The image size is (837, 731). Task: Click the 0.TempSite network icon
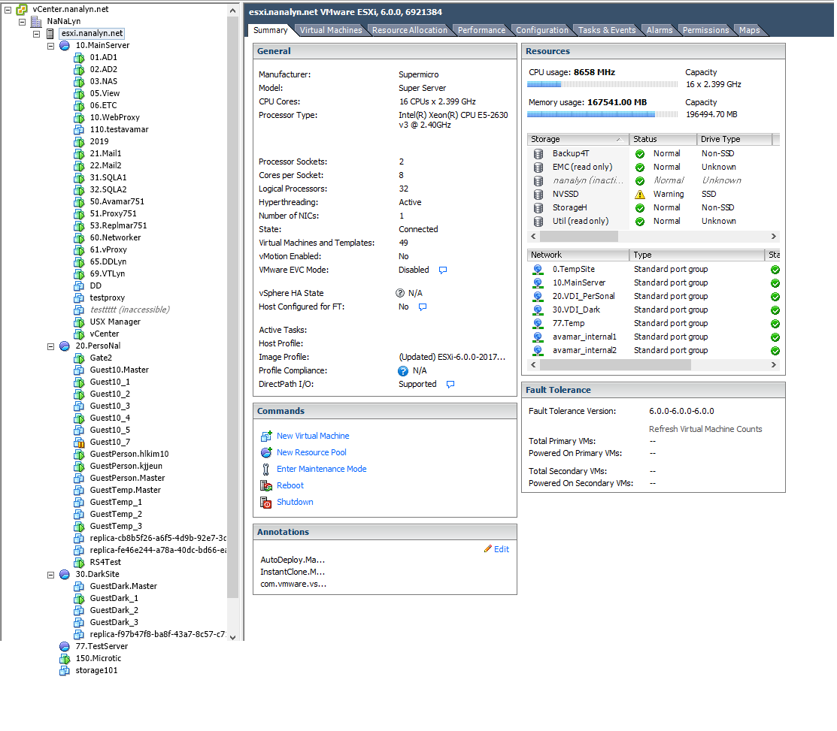point(538,270)
